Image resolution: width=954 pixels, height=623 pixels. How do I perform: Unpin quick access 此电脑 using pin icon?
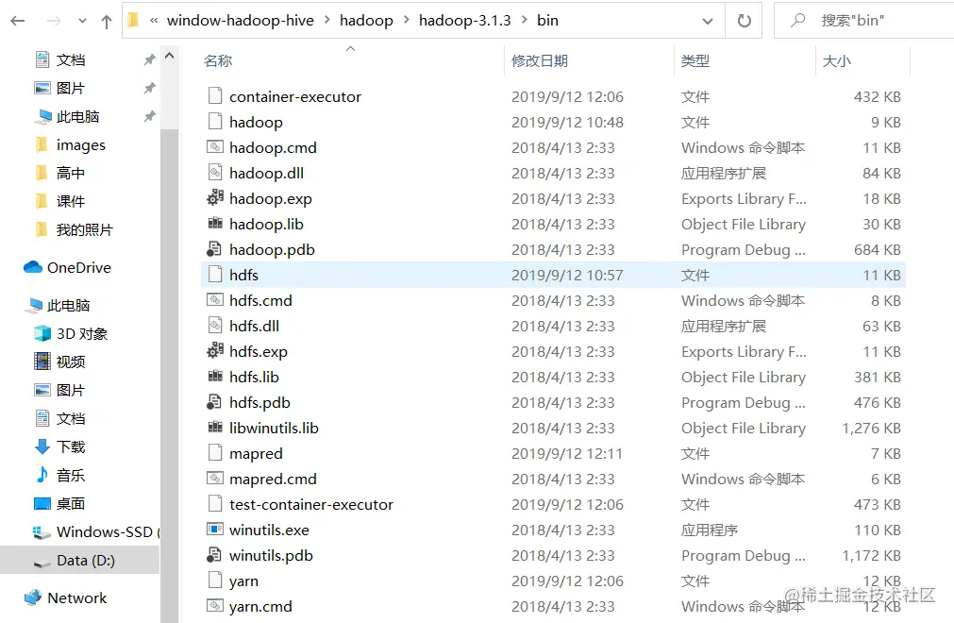point(149,116)
